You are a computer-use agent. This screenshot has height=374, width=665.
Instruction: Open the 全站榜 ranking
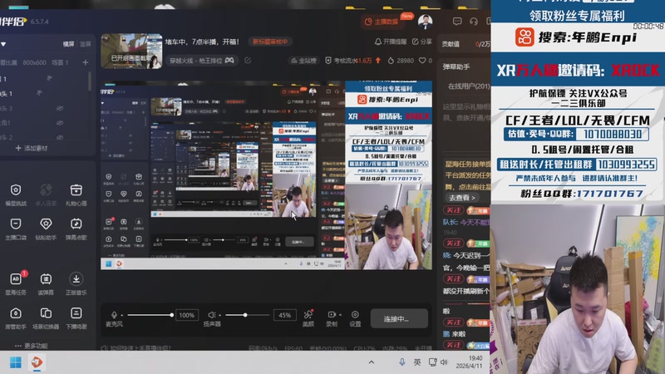[x=303, y=61]
